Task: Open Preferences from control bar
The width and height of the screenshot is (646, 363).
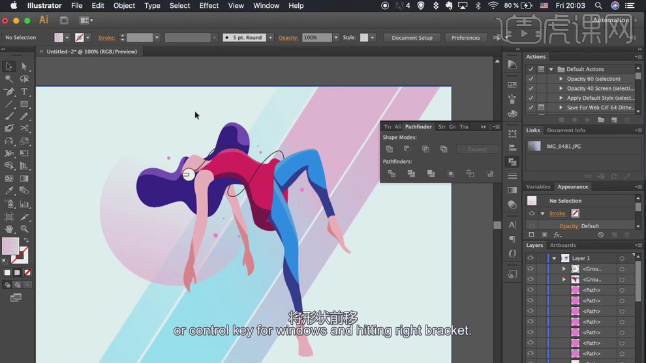Action: [x=465, y=38]
